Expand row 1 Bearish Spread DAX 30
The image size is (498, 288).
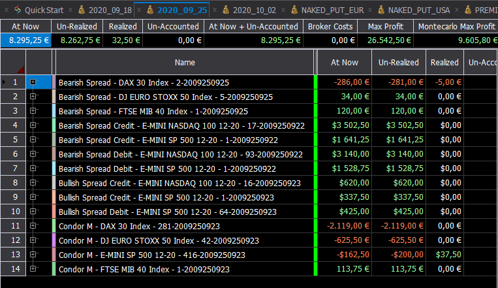click(x=33, y=82)
